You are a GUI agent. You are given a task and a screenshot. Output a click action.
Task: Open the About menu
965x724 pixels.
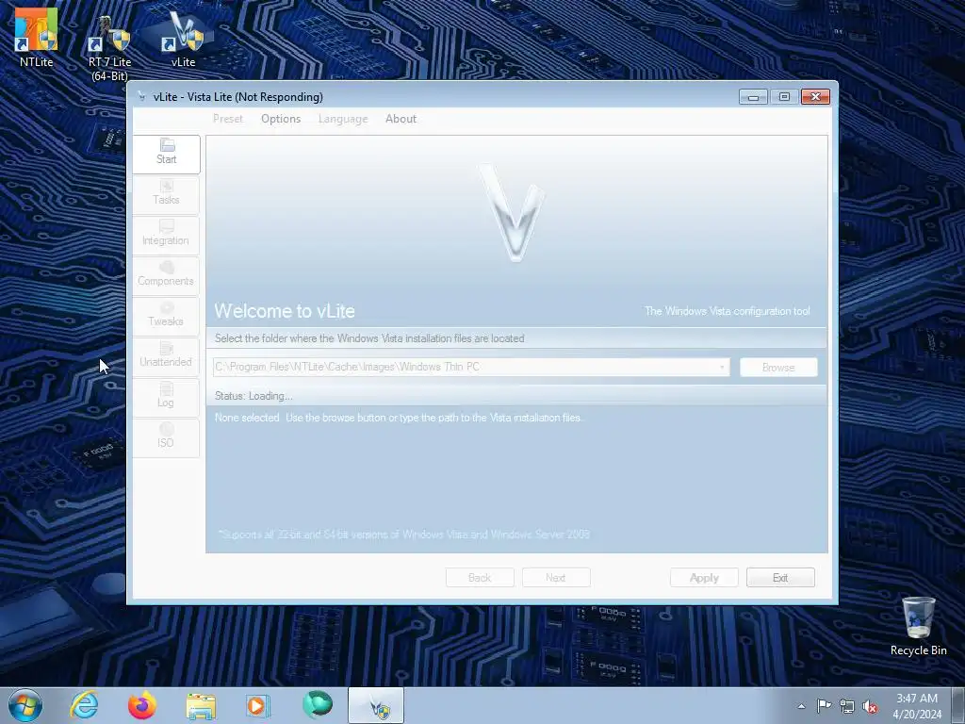click(x=401, y=119)
